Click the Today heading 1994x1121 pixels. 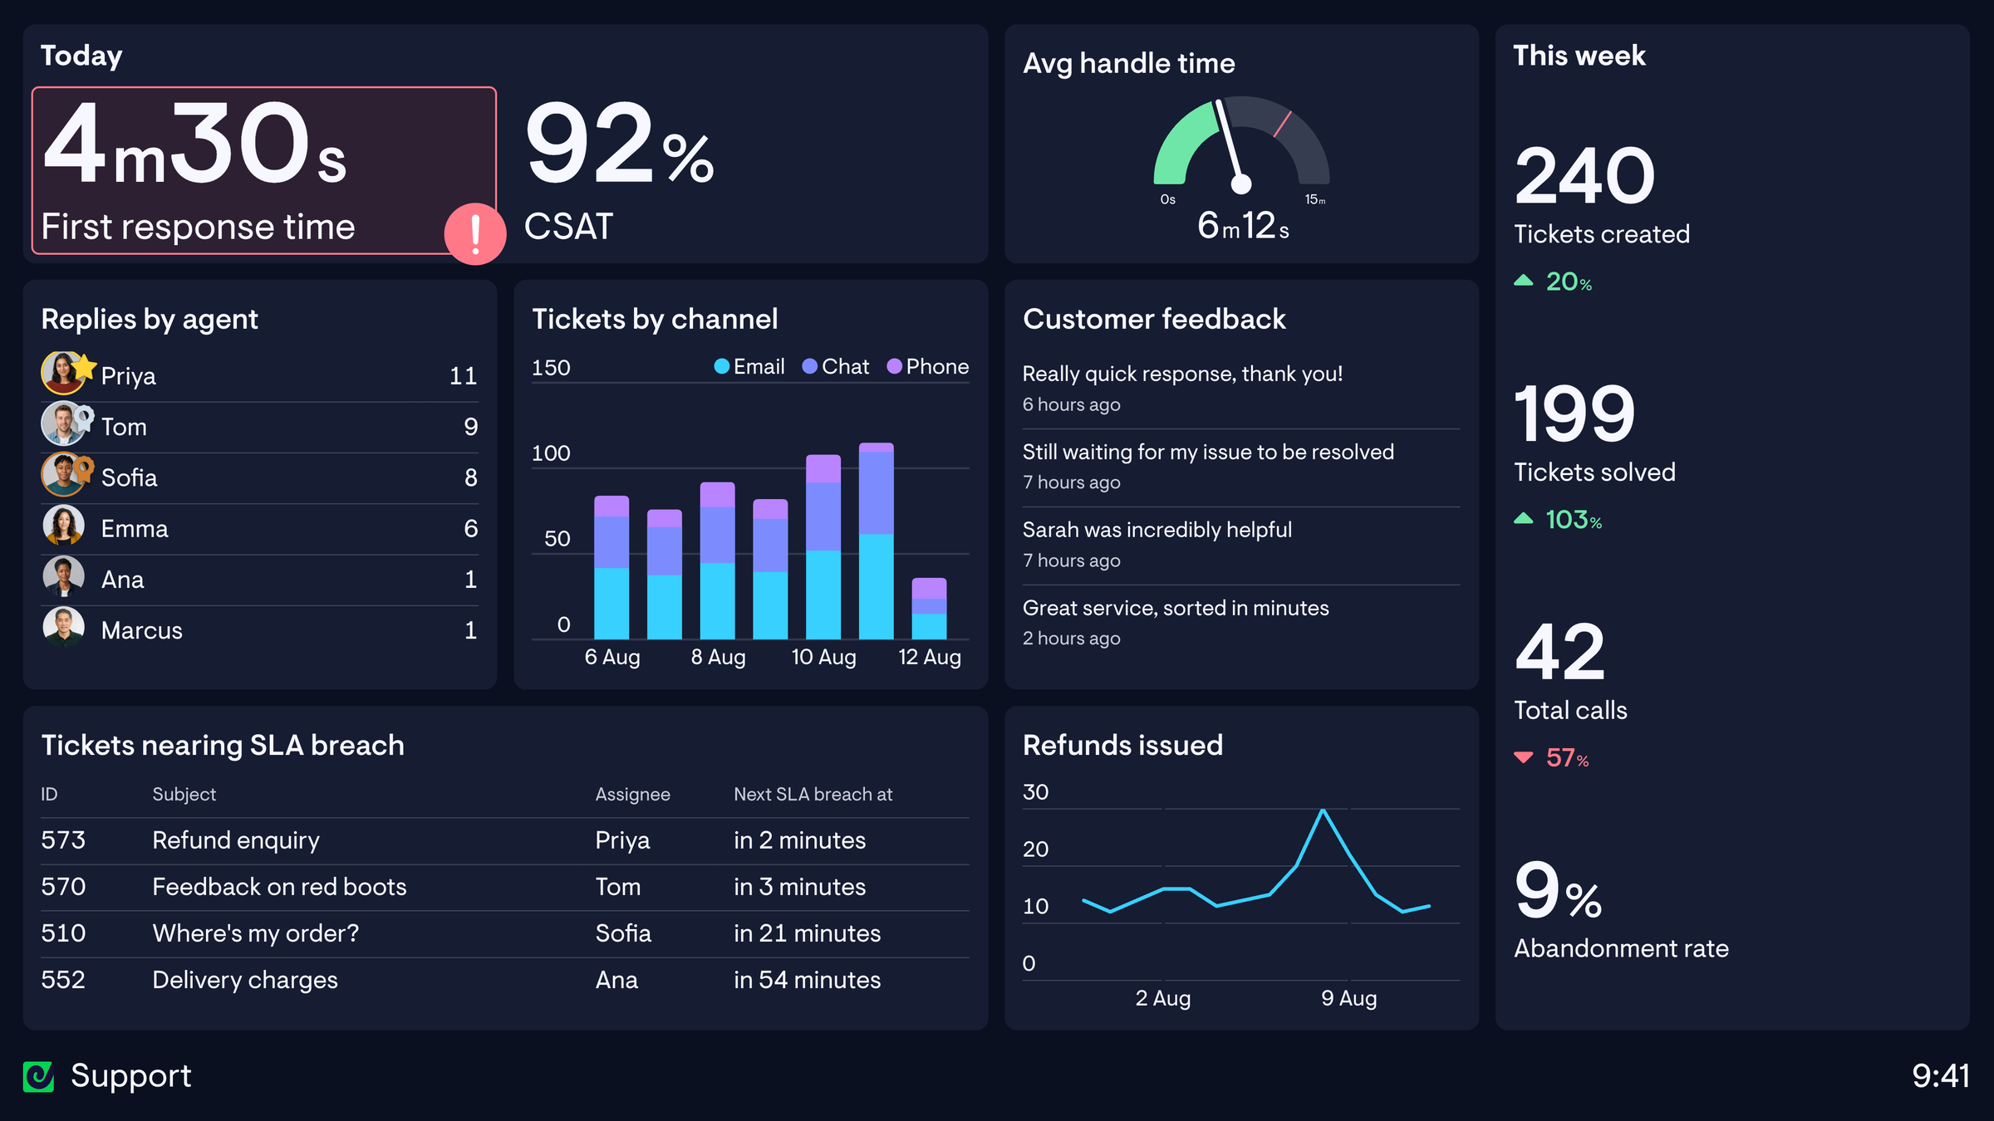(81, 56)
